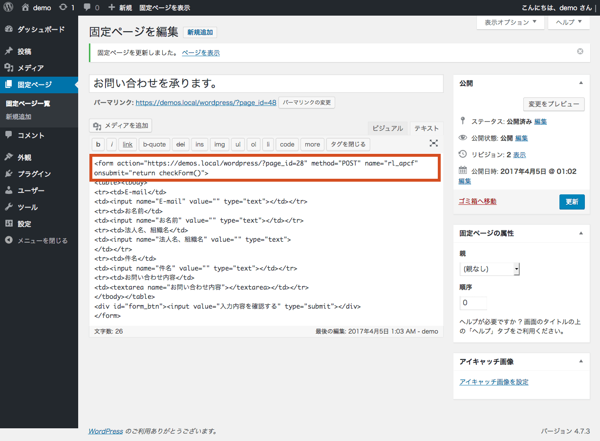The width and height of the screenshot is (600, 441).
Task: Click ゴミ箱へ移動 link
Action: point(477,201)
